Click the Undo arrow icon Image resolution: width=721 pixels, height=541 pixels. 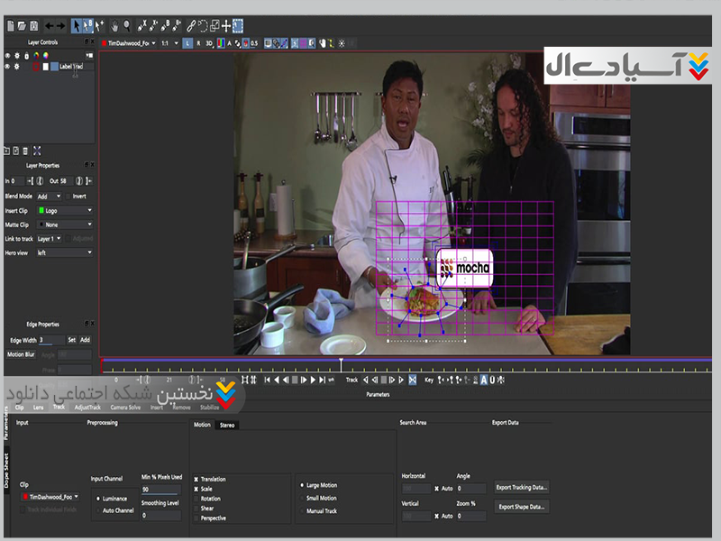49,26
